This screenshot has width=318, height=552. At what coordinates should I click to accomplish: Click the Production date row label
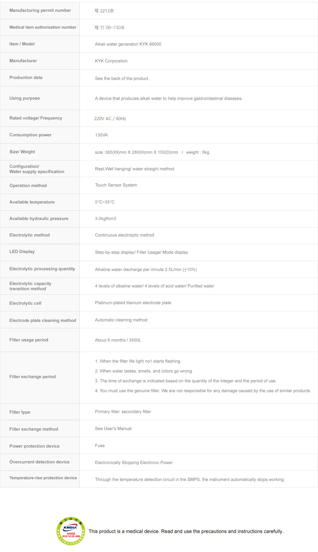(26, 78)
